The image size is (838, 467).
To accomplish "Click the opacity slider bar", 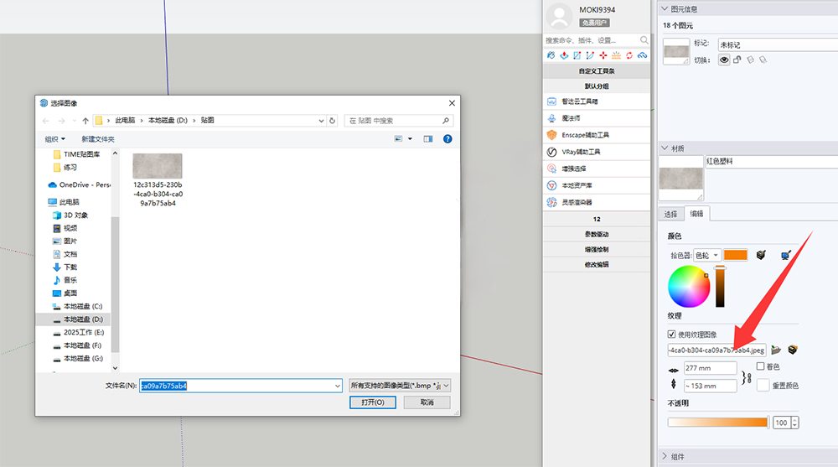I will click(718, 423).
